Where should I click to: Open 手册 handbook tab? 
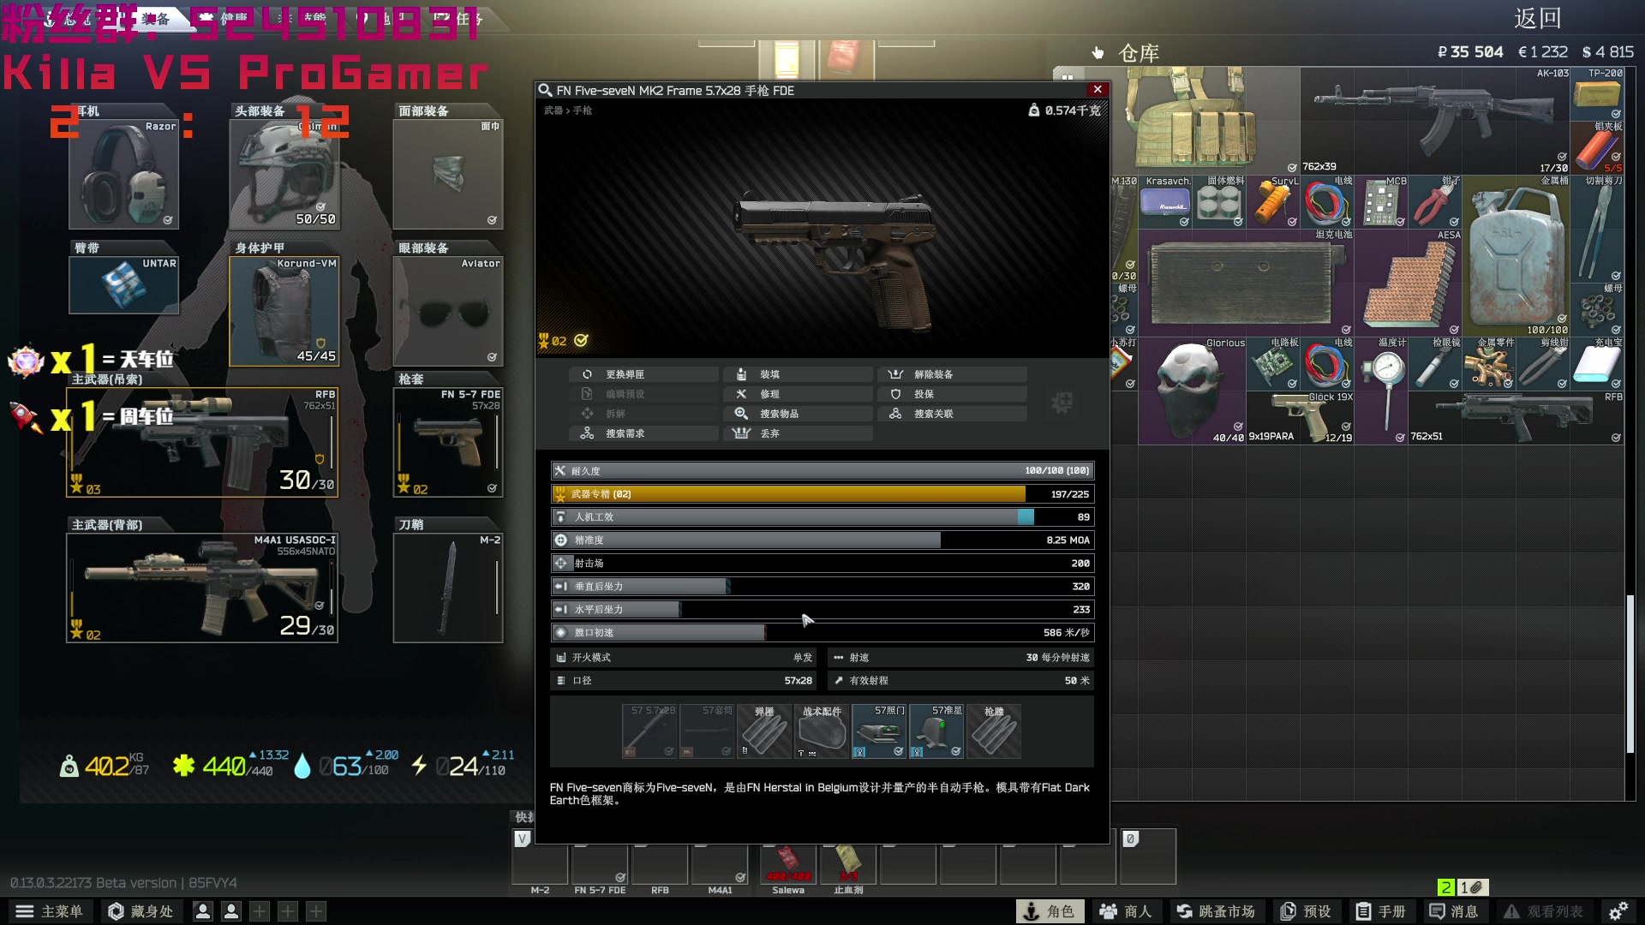1380,911
